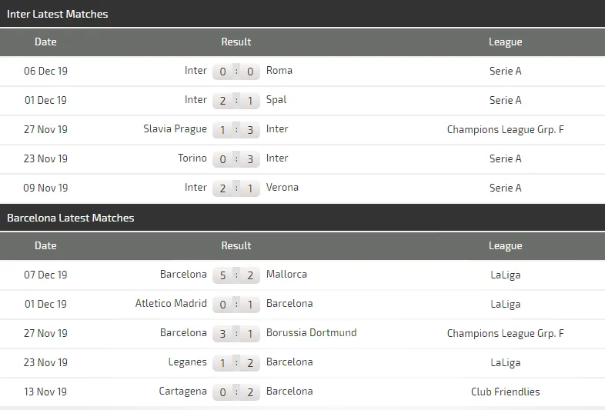Select the Date header in Inter table
The height and width of the screenshot is (410, 605).
pyautogui.click(x=45, y=42)
